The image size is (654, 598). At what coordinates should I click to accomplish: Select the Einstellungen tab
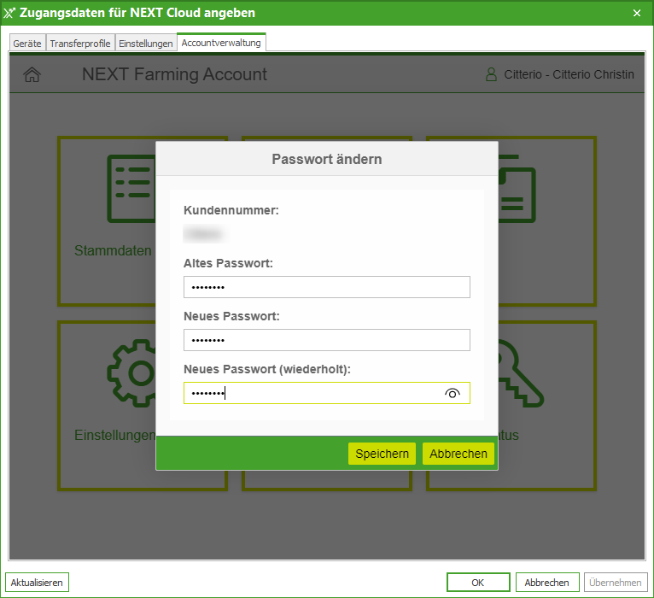coord(145,44)
